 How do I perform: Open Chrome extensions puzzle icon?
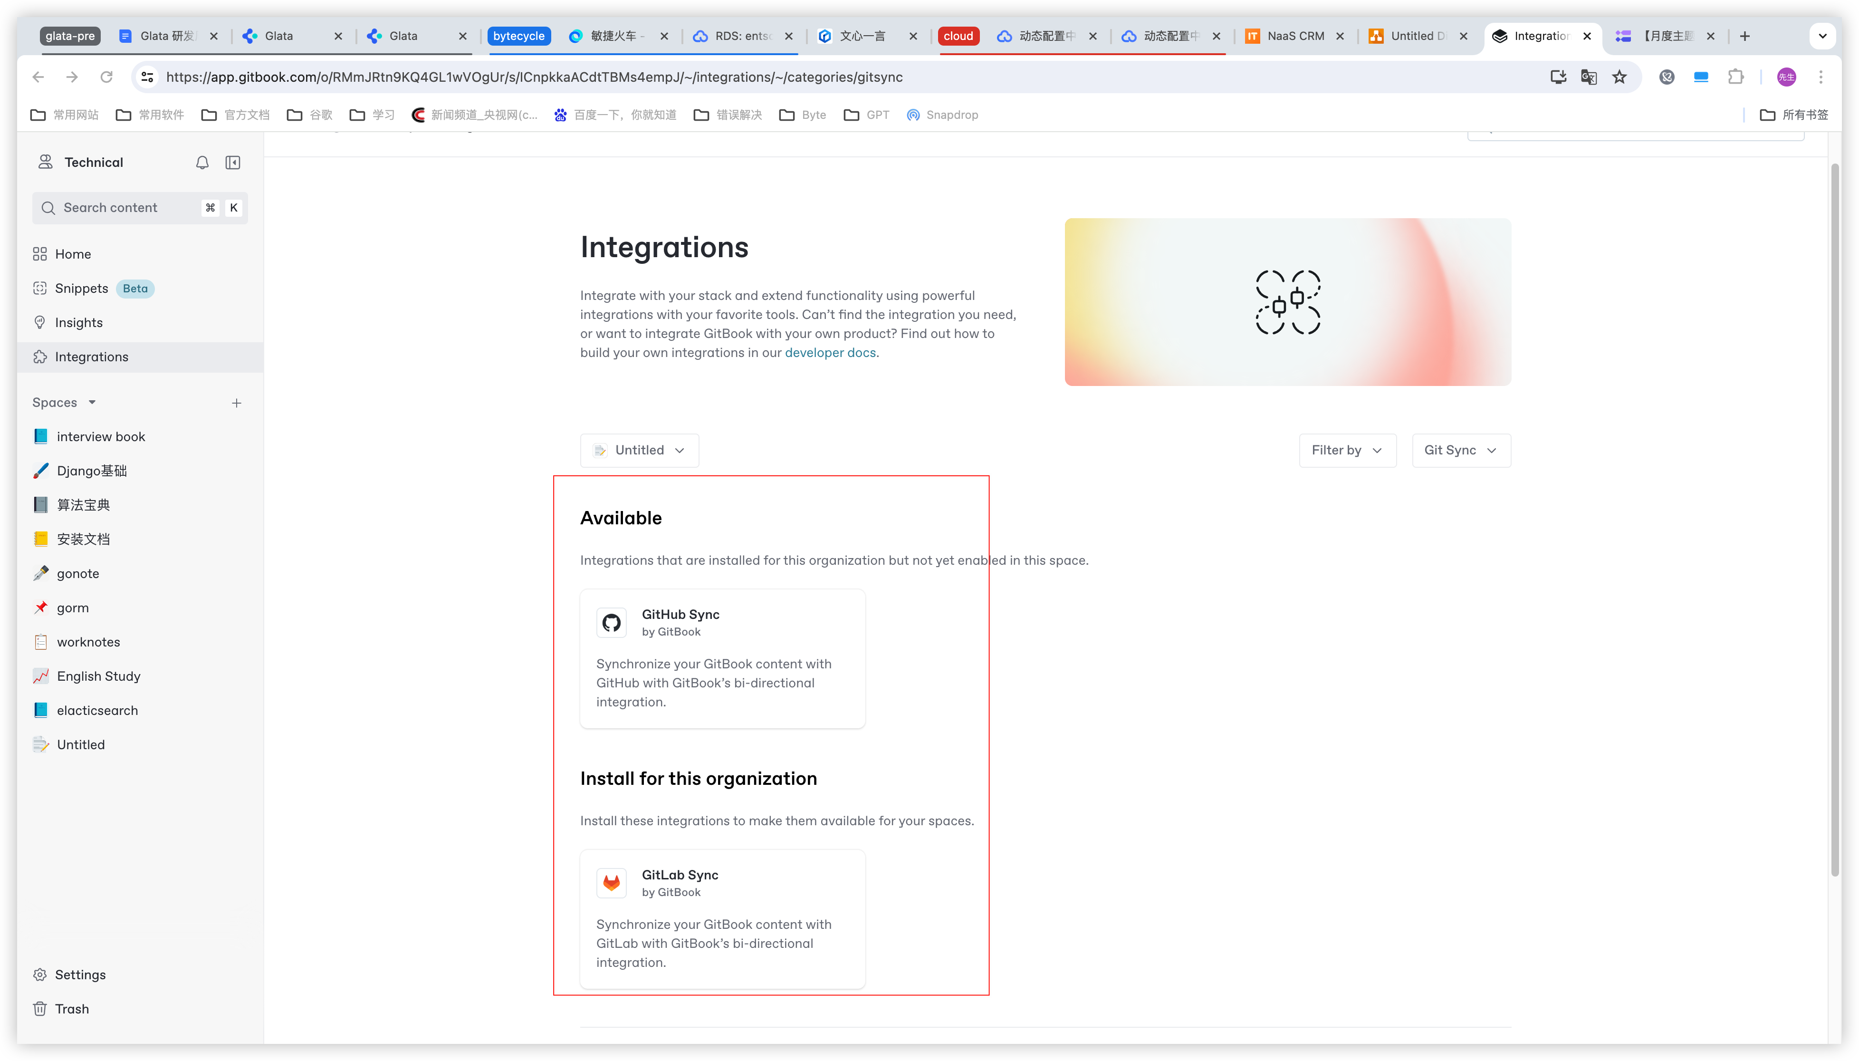point(1736,77)
